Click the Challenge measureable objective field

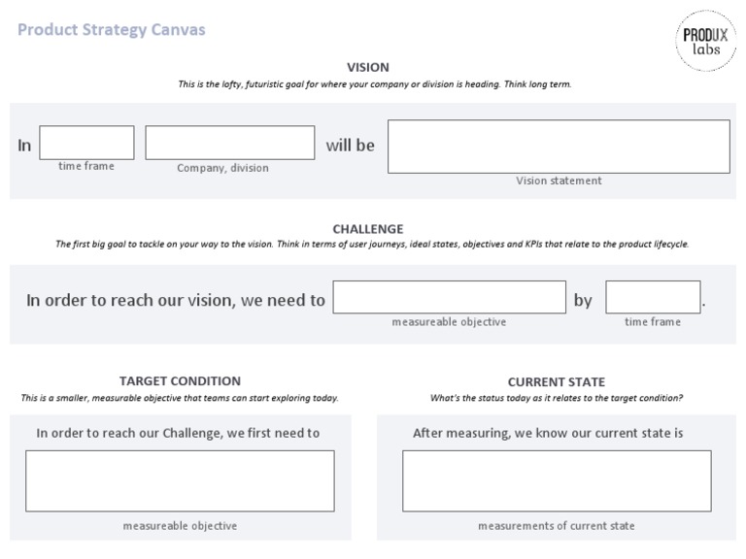(449, 297)
